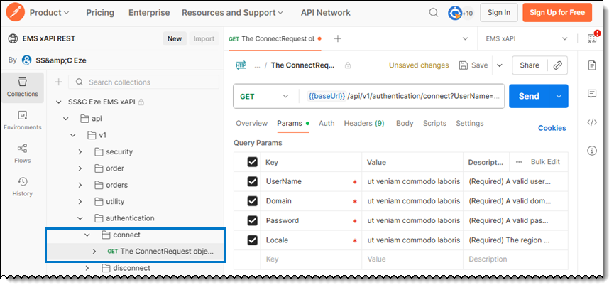Switch to the Scripts tab
614x290 pixels.
(434, 123)
